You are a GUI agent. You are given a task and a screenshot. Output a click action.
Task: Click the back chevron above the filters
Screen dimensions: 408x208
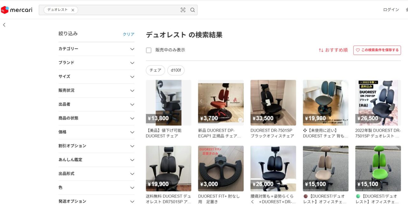point(4,25)
